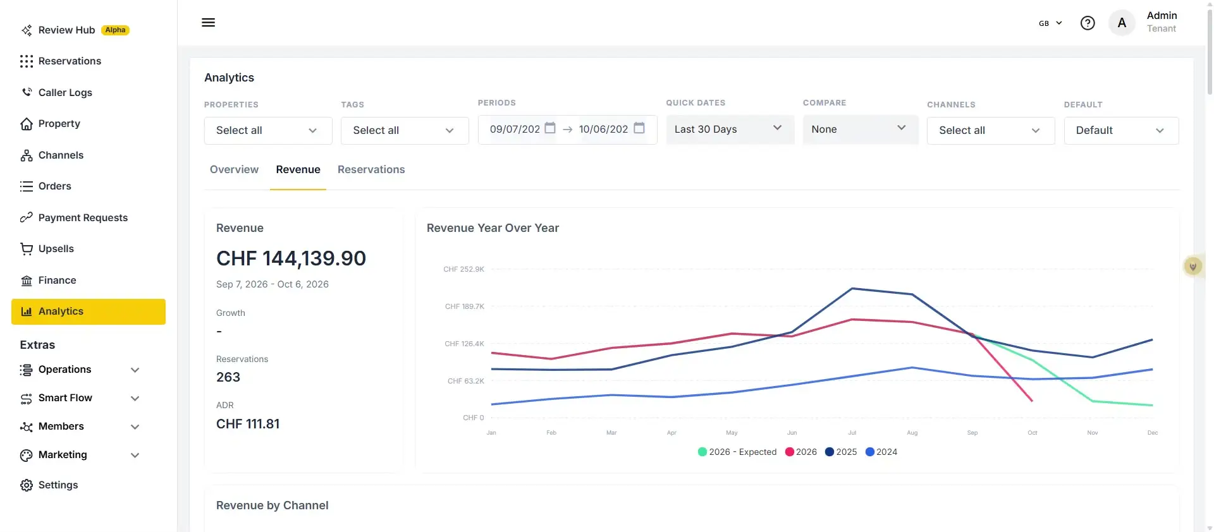Click the Property house icon
This screenshot has height=532, width=1214.
tap(27, 124)
